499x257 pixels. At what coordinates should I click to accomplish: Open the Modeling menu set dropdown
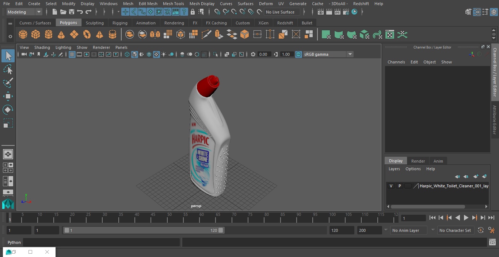pyautogui.click(x=24, y=12)
